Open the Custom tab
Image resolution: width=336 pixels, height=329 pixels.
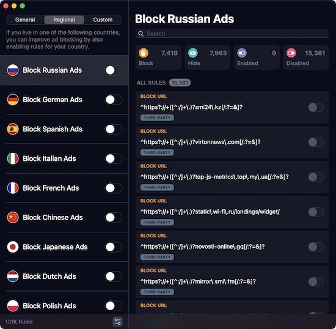coord(103,20)
